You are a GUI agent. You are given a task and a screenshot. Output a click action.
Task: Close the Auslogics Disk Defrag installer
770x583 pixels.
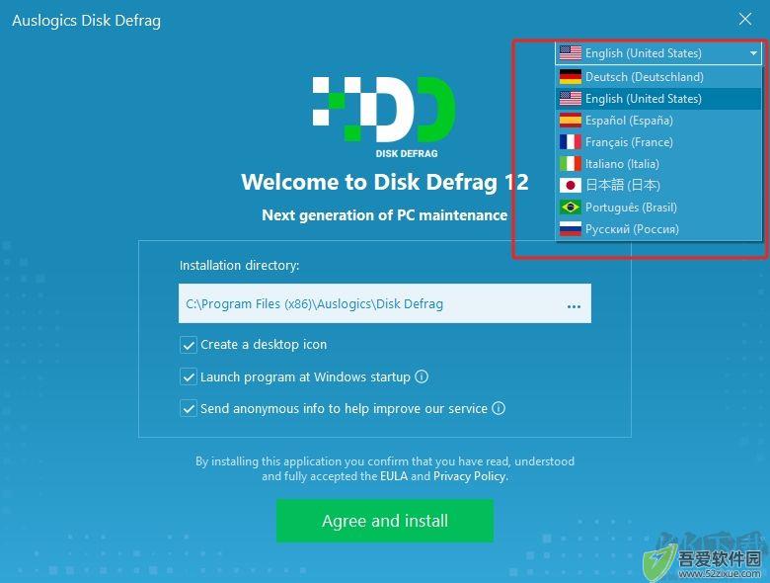[x=745, y=19]
